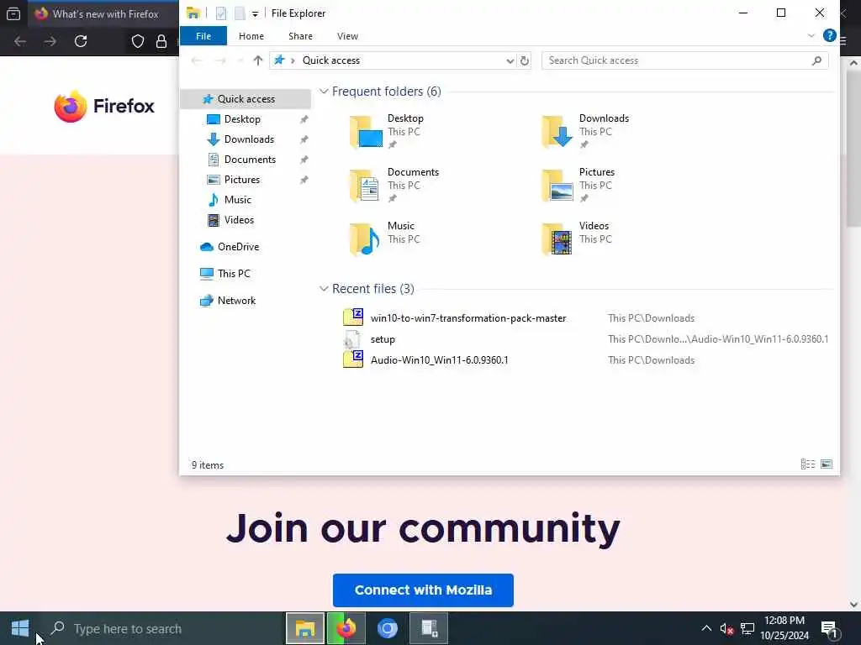Image resolution: width=861 pixels, height=645 pixels.
Task: Select Desktop in the navigation pane
Action: point(241,119)
